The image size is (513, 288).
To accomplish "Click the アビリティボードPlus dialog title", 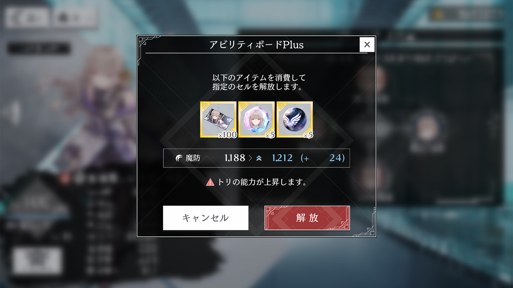I will 256,45.
